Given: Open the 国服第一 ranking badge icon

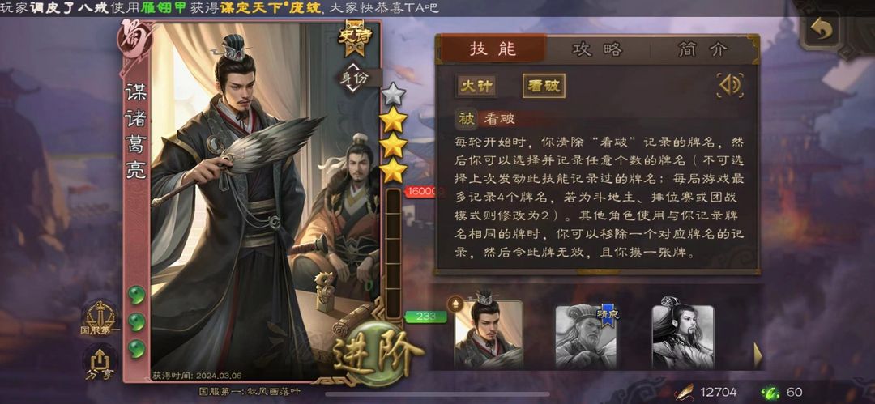Looking at the screenshot, I should 100,319.
